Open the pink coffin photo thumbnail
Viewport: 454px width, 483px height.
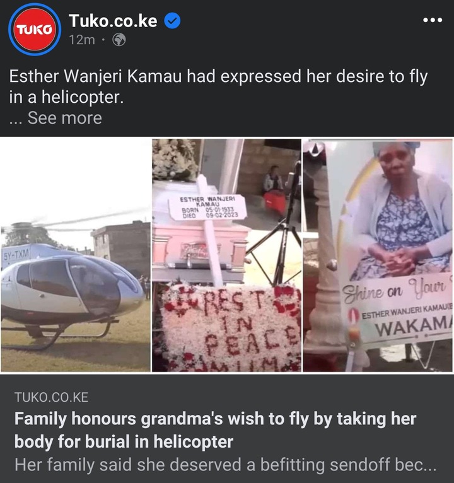click(227, 255)
